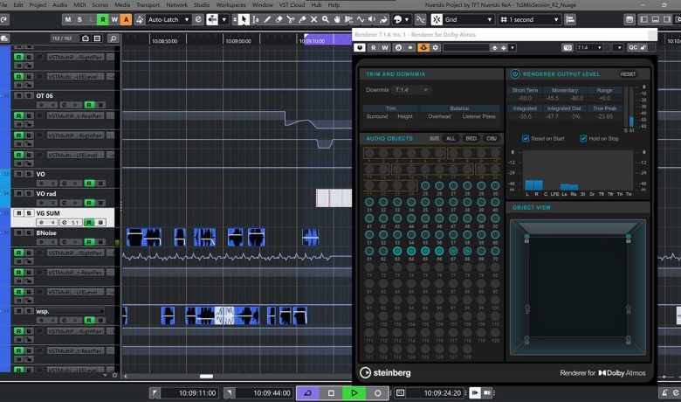Toggle Renderer Output Level power button
This screenshot has height=402, width=681.
[515, 74]
